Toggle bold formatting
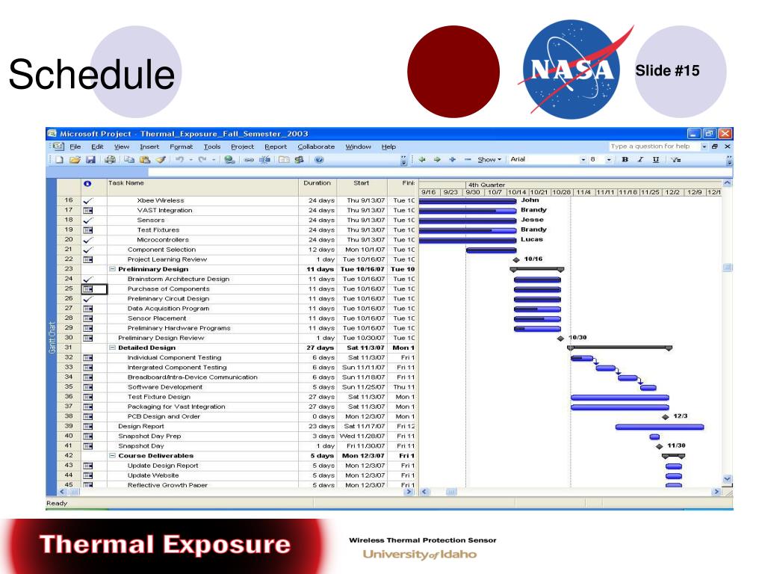This screenshot has height=574, width=765. (x=625, y=160)
